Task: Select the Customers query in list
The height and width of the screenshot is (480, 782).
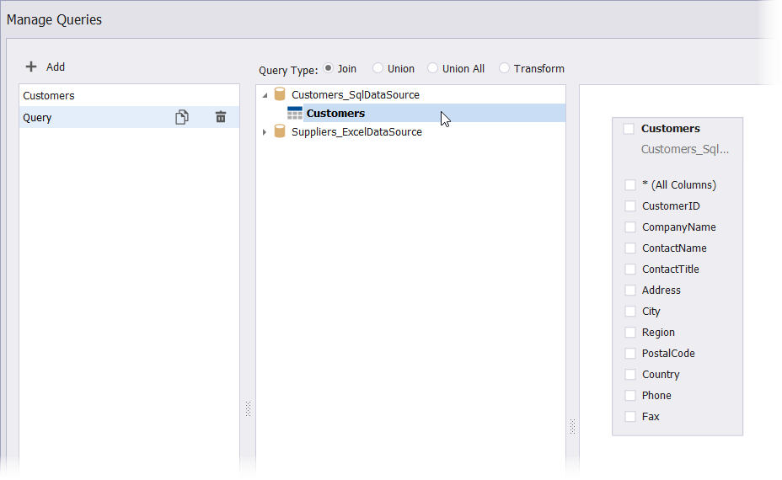Action: pos(49,96)
